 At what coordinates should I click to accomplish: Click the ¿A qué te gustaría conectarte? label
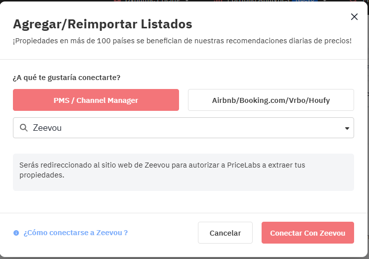click(67, 78)
